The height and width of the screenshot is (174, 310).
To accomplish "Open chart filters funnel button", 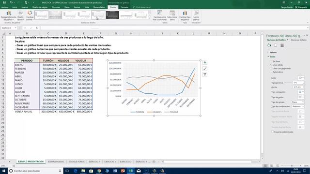I will [205, 74].
